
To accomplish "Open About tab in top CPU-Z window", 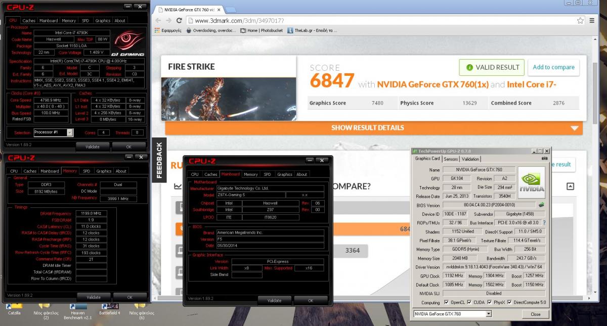I will [x=120, y=21].
